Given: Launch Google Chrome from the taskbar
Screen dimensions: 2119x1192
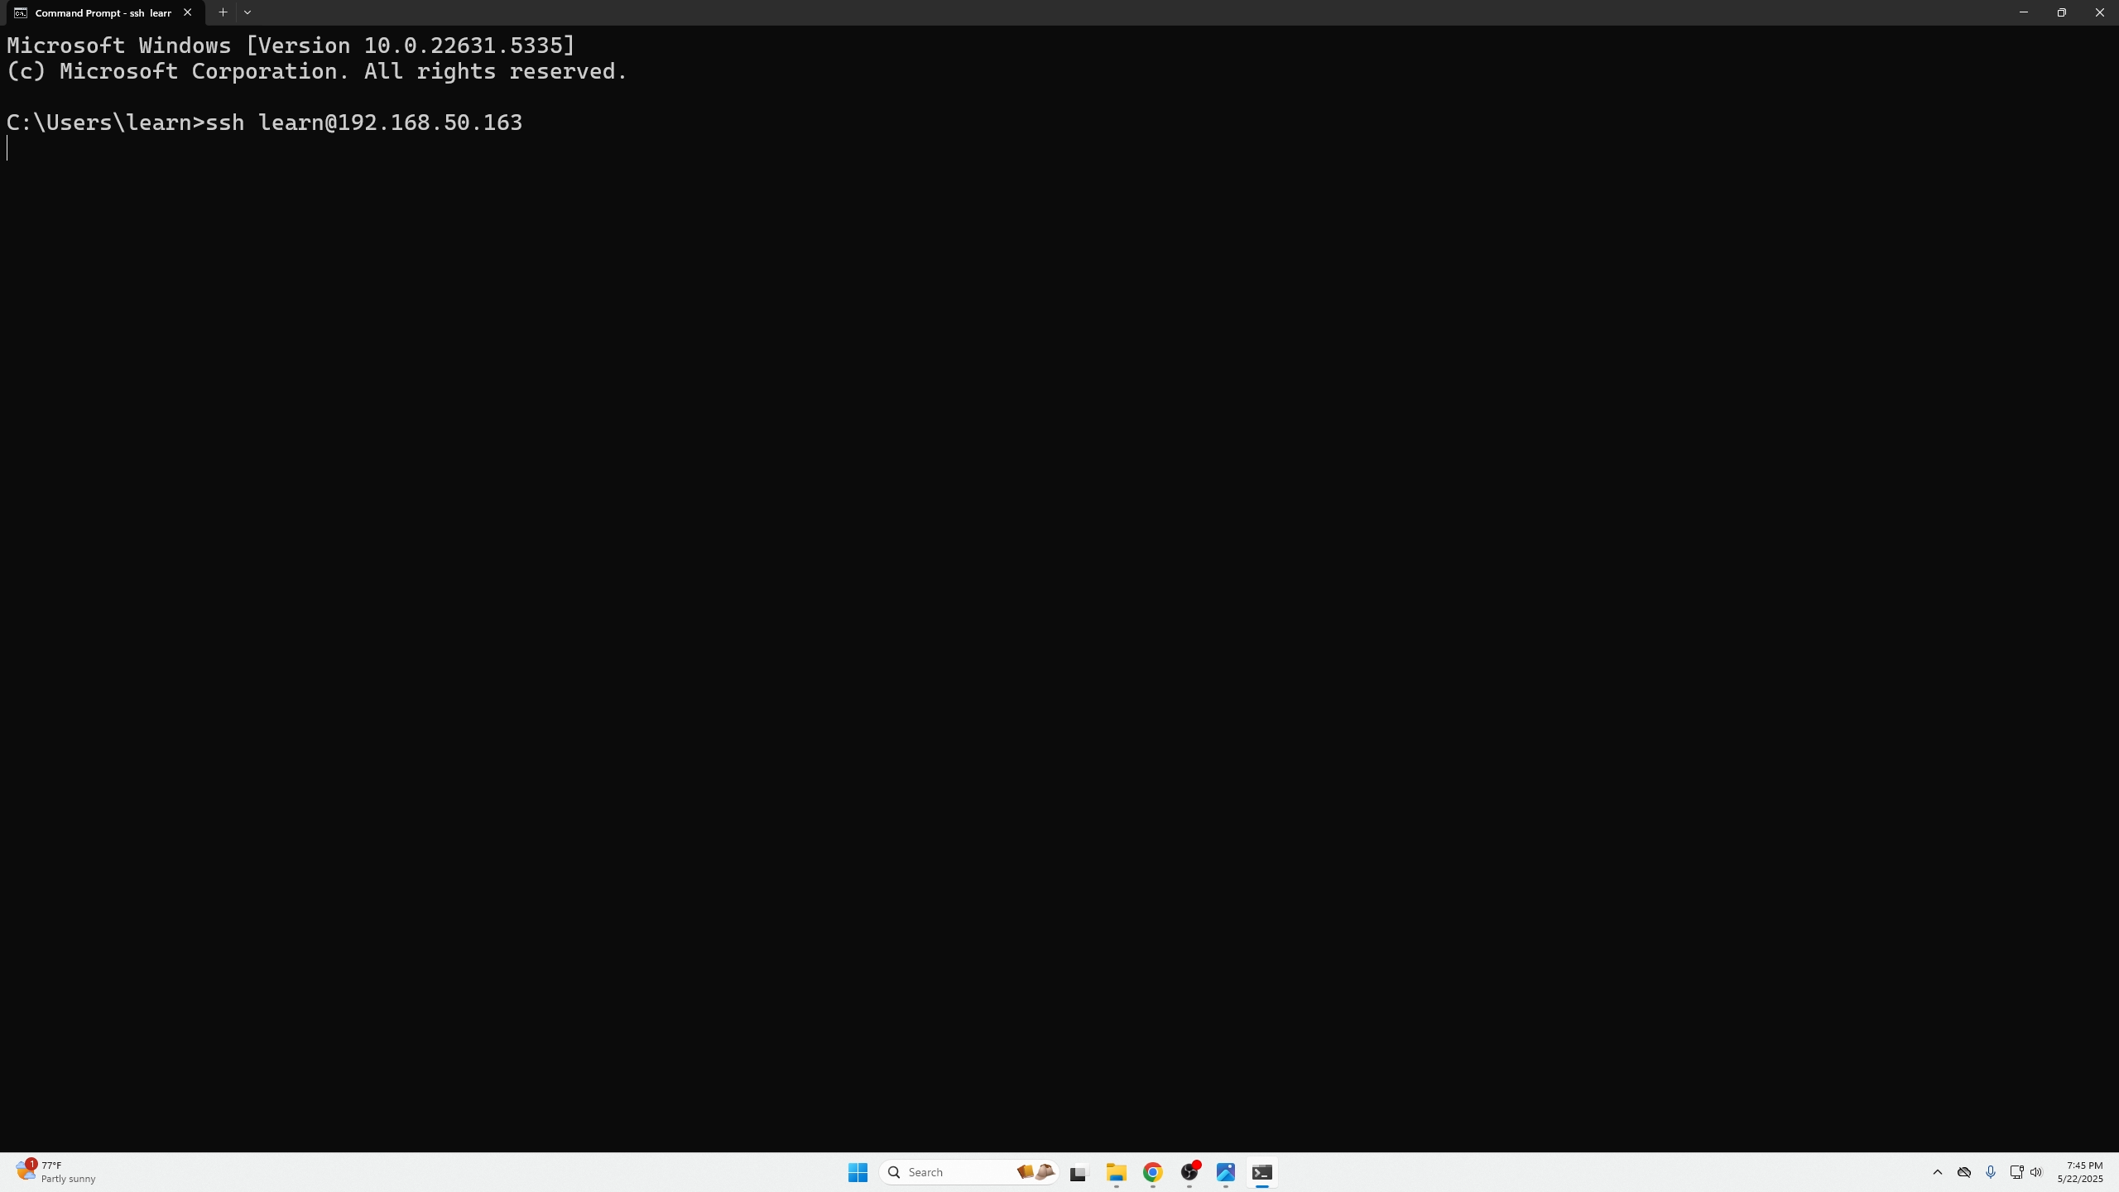Looking at the screenshot, I should (x=1154, y=1172).
